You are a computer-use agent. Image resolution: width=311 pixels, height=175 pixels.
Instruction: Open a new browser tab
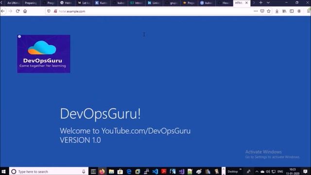(x=261, y=2)
